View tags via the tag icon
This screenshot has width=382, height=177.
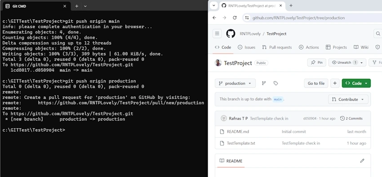(275, 83)
